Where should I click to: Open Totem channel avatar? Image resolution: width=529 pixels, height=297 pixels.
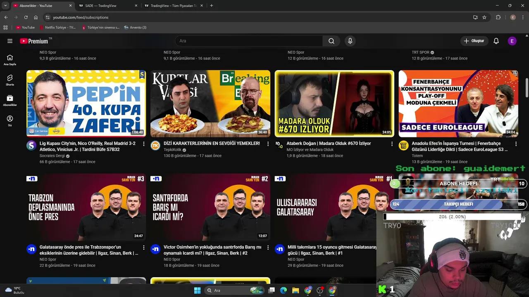tap(403, 145)
